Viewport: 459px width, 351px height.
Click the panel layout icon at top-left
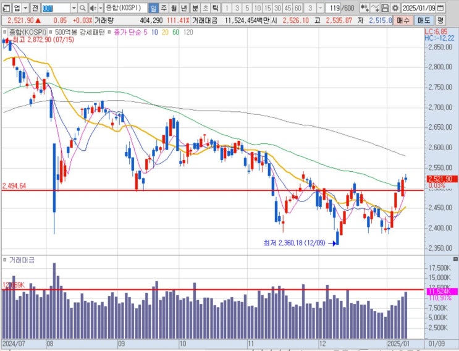pyautogui.click(x=6, y=8)
